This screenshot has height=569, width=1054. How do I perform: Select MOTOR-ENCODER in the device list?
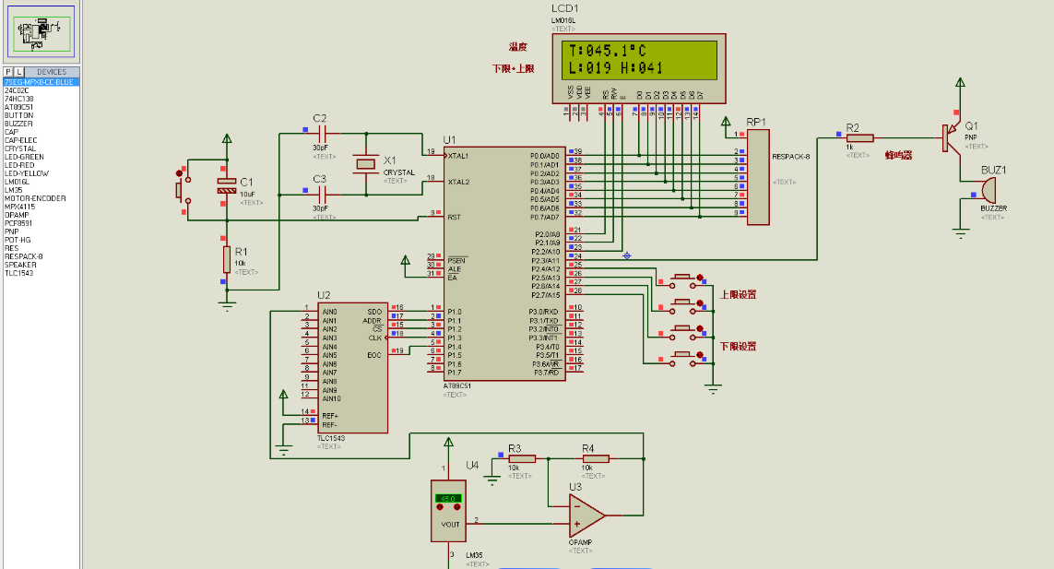tap(35, 198)
